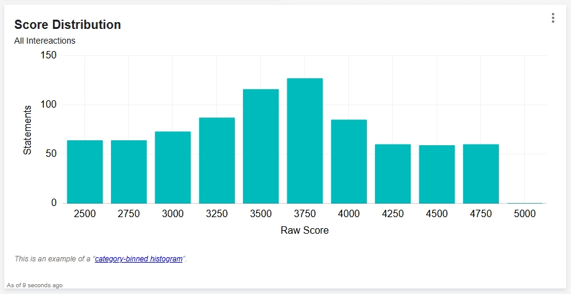Click the All Intereactions subtitle
The width and height of the screenshot is (571, 294).
(45, 41)
